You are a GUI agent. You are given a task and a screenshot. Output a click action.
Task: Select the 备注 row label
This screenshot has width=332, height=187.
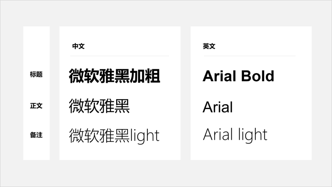pos(36,135)
